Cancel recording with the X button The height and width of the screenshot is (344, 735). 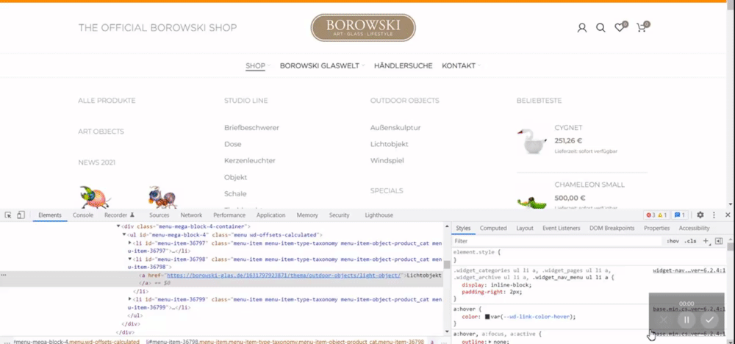click(663, 320)
